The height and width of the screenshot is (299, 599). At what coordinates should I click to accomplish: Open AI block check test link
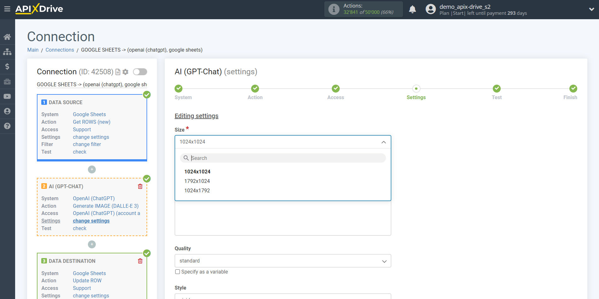click(79, 228)
